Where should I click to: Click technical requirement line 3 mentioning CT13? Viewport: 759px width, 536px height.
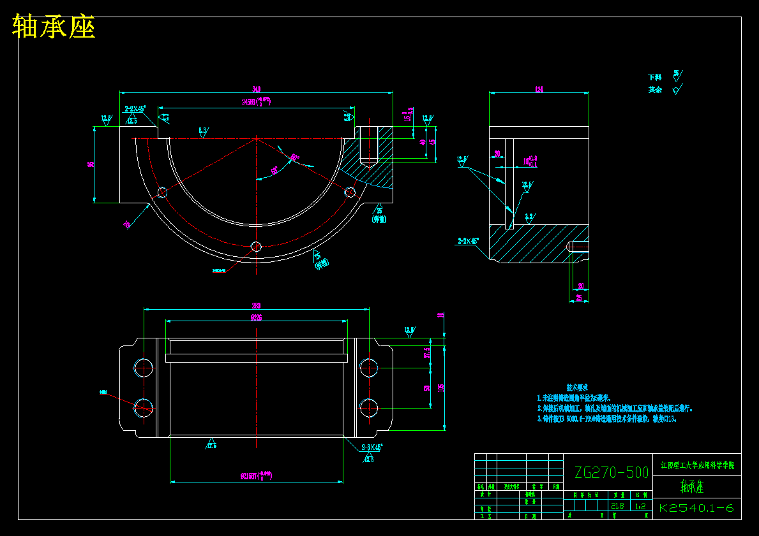tap(607, 419)
